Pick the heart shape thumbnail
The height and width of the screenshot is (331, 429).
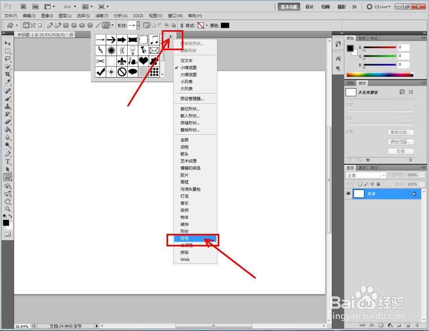pyautogui.click(x=143, y=61)
